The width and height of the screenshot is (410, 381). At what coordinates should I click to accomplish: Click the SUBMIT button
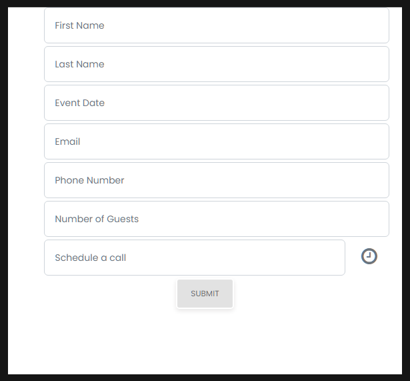205,294
